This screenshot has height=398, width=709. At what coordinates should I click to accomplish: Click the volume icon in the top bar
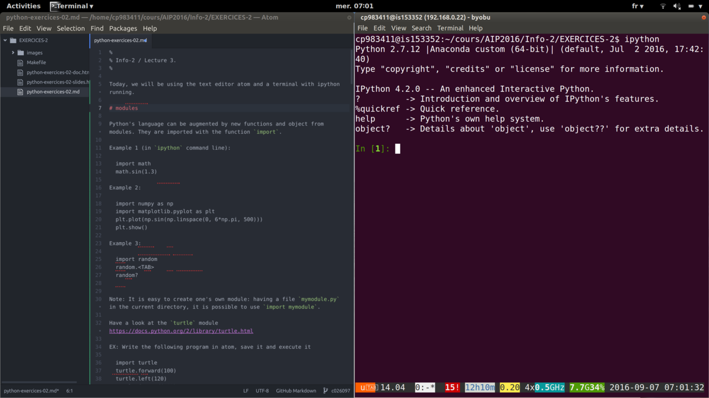coord(676,6)
